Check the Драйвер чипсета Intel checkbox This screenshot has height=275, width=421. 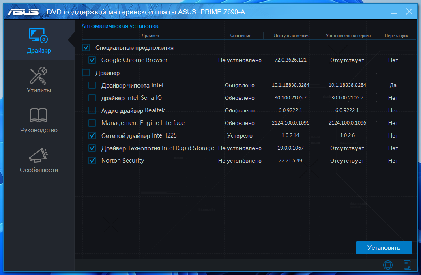(x=92, y=86)
